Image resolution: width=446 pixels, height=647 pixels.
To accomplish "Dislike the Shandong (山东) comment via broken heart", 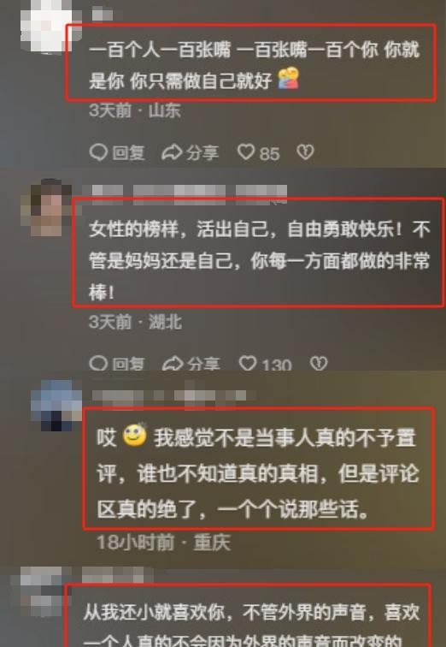I will point(305,151).
